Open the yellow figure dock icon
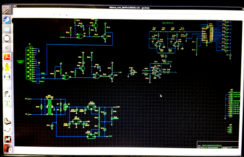 [x=7, y=67]
